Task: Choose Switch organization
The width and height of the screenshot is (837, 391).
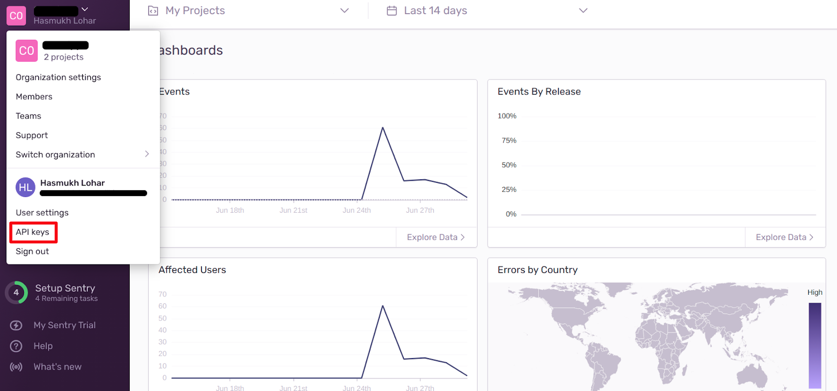Action: pyautogui.click(x=55, y=155)
